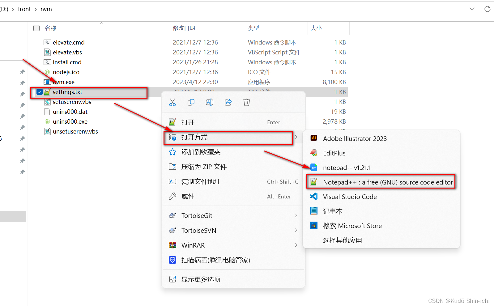Click chevron between front and nvm
Image resolution: width=494 pixels, height=306 pixels.
point(36,9)
